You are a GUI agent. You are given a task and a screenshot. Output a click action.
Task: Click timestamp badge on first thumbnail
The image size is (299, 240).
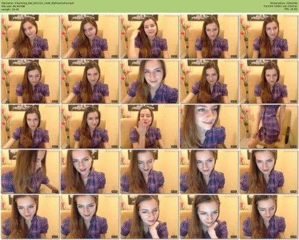tap(55, 56)
